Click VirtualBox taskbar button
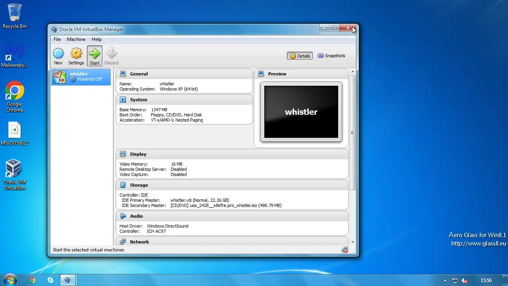The image size is (508, 286). [68, 280]
